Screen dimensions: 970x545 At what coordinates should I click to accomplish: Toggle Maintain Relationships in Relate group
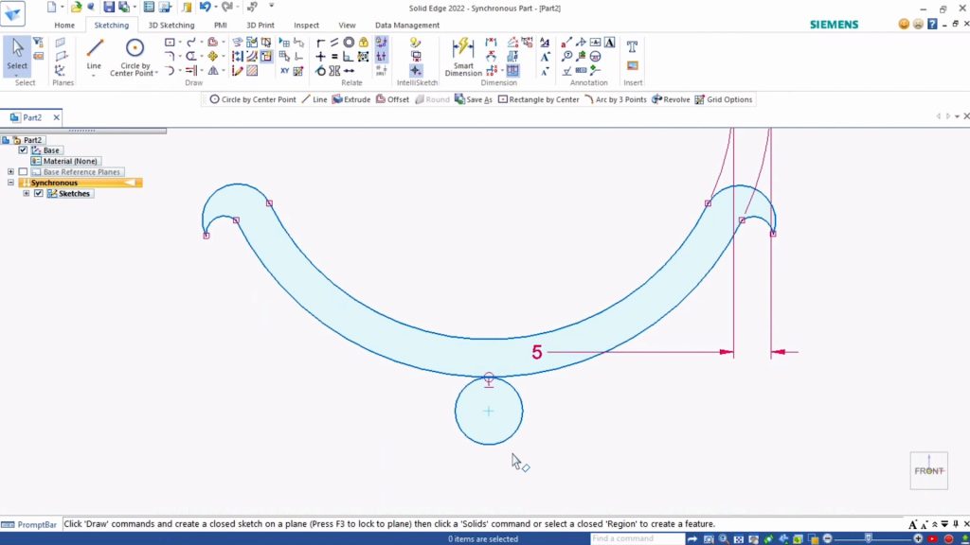381,43
